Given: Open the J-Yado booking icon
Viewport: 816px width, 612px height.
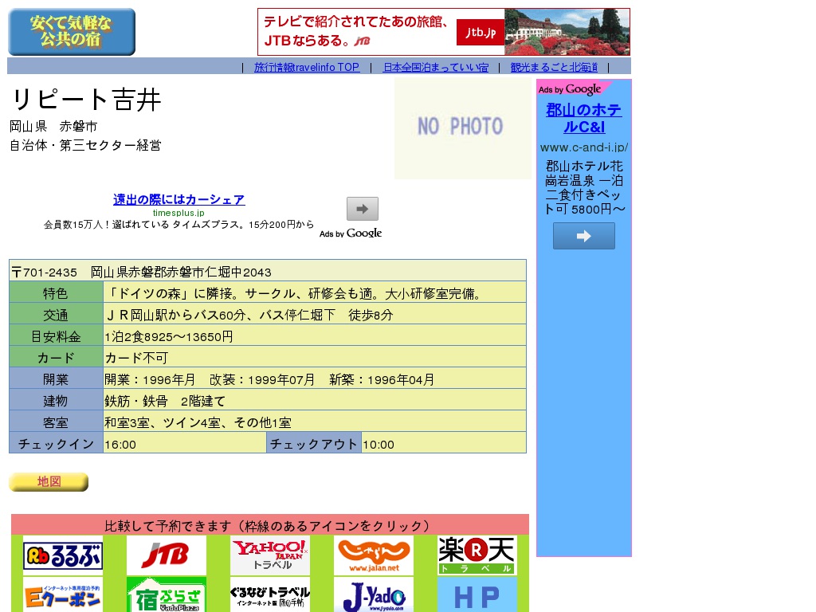Looking at the screenshot, I should click(374, 594).
